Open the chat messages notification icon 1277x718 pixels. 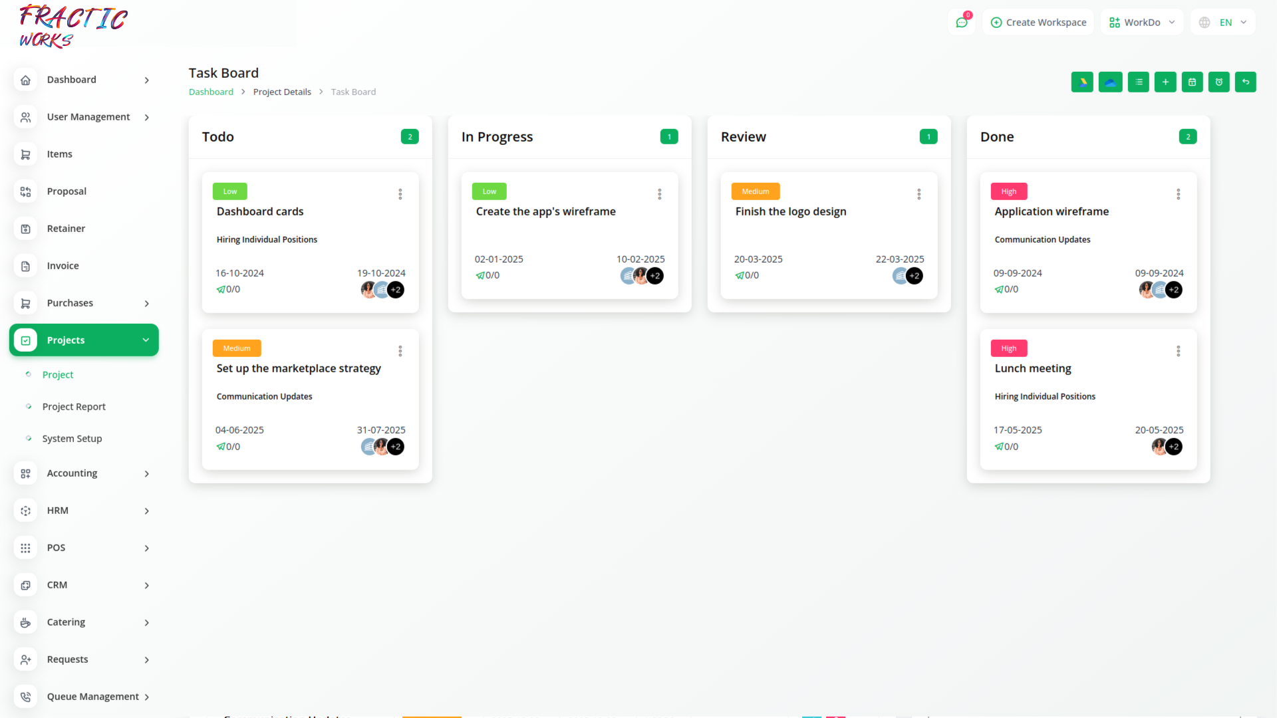961,23
